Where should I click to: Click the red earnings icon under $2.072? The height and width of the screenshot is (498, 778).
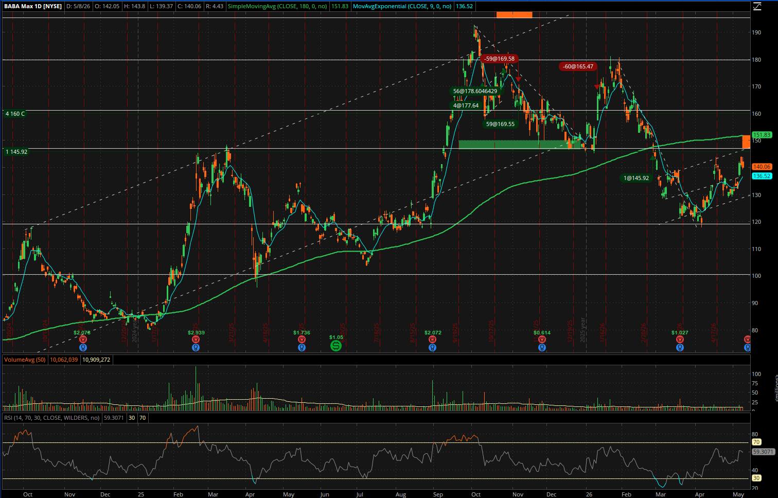tap(433, 340)
